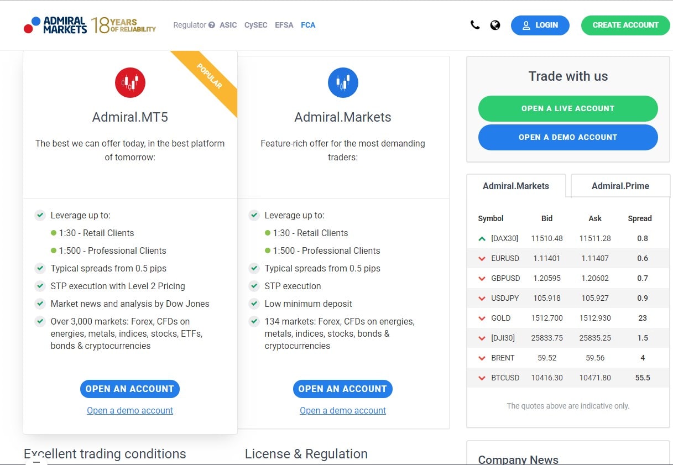Click the Regulator help question mark icon
673x465 pixels.
point(211,25)
